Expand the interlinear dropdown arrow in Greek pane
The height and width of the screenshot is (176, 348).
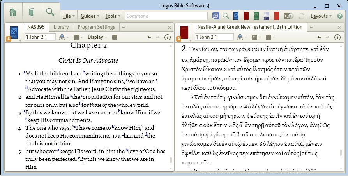(260, 37)
